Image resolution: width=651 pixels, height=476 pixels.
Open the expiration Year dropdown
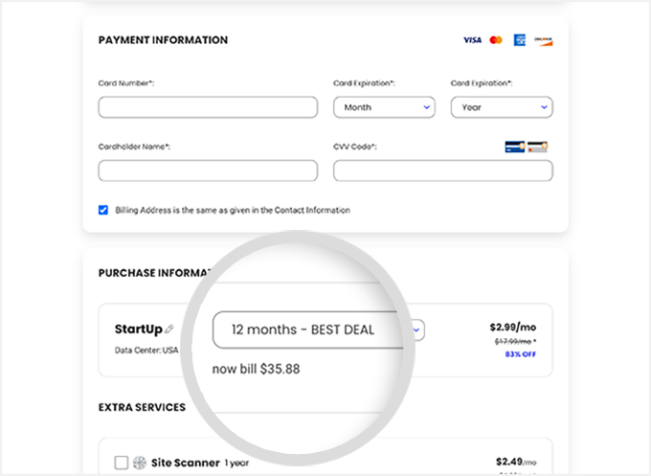[x=502, y=107]
